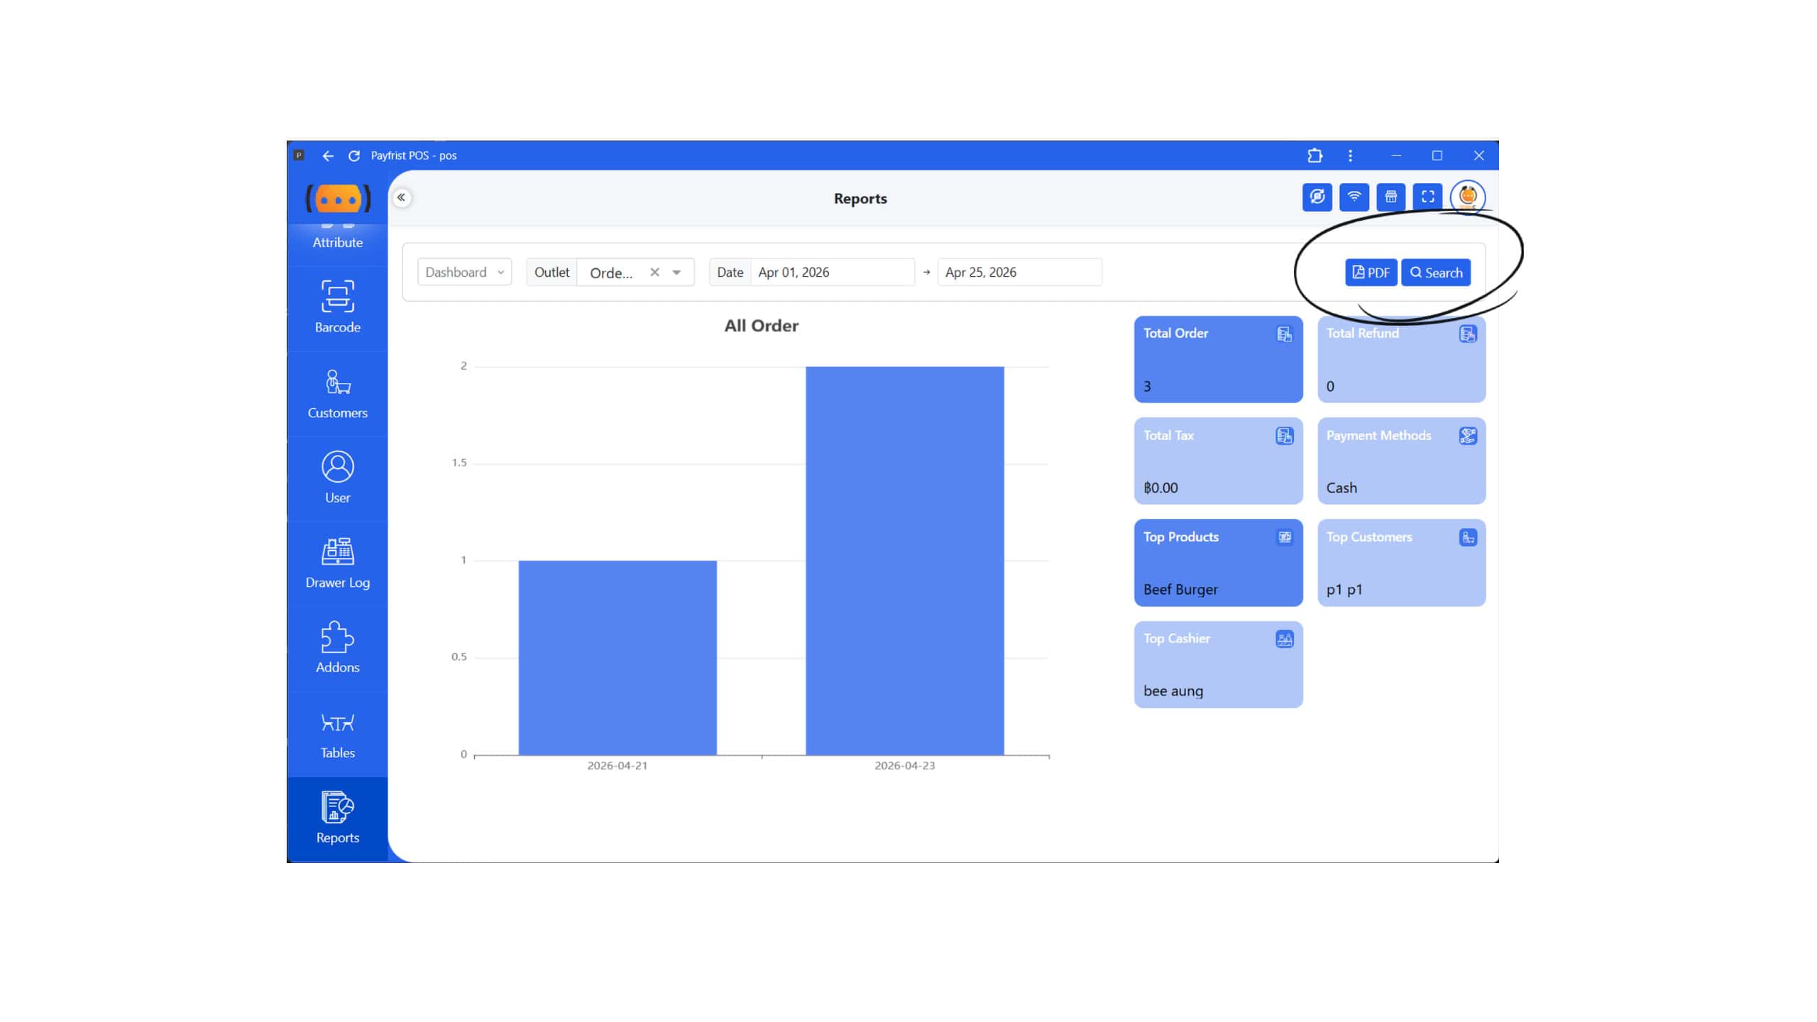Open the Customers sidebar section
Screen dimensions: 1817x1022
click(x=337, y=392)
